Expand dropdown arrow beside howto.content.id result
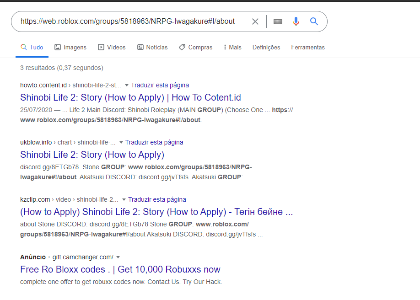The height and width of the screenshot is (300, 420). click(127, 86)
